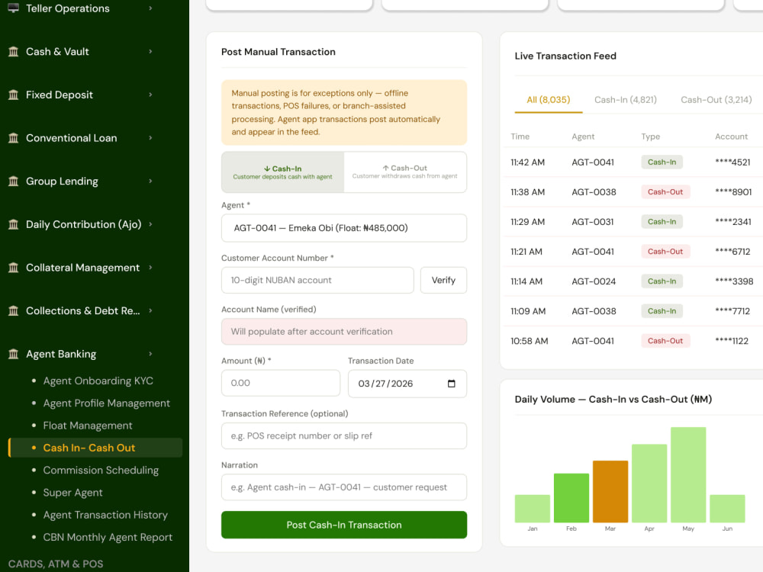This screenshot has width=763, height=572.
Task: Click the Jan bar in chart
Action: point(533,509)
